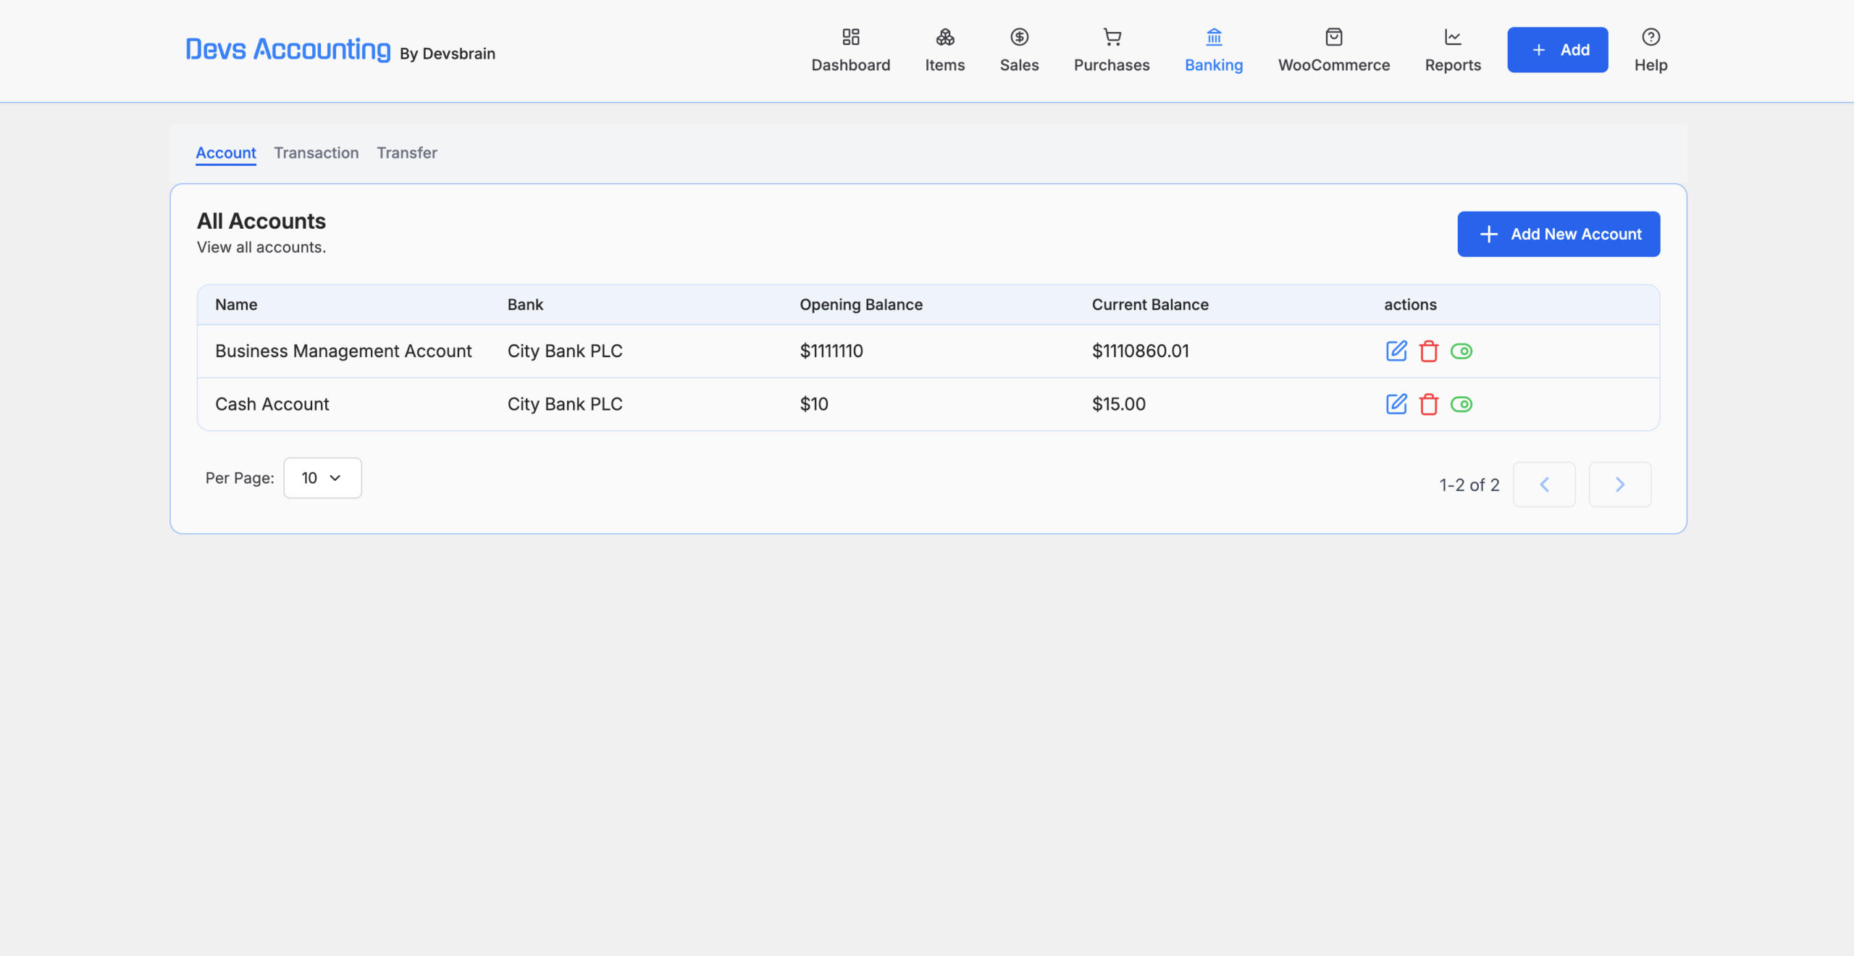Switch to the Transfer tab
This screenshot has height=956, width=1854.
(x=407, y=153)
